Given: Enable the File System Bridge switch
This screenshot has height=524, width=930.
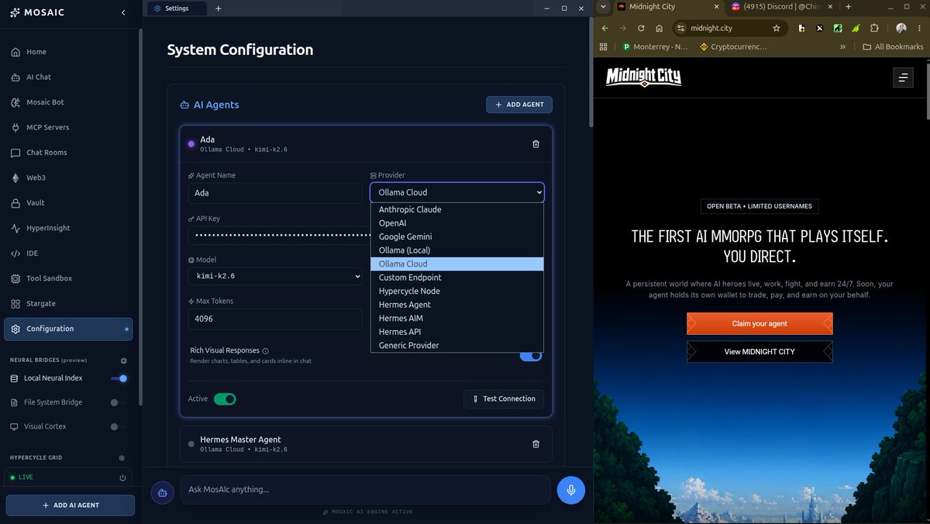Looking at the screenshot, I should click(x=119, y=402).
